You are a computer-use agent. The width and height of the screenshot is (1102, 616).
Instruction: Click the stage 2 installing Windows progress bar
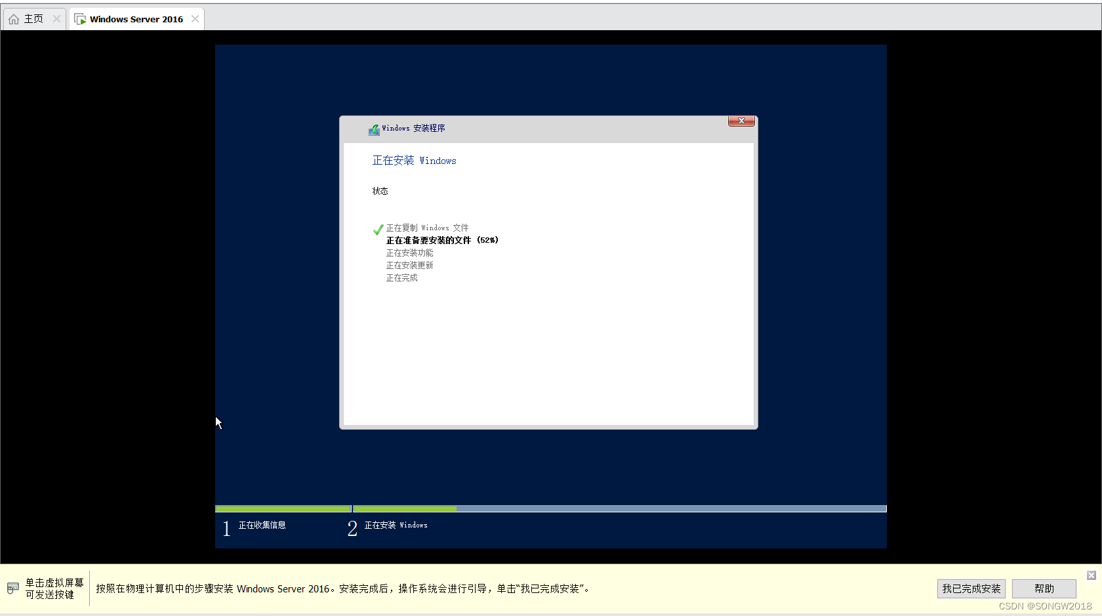click(x=620, y=508)
